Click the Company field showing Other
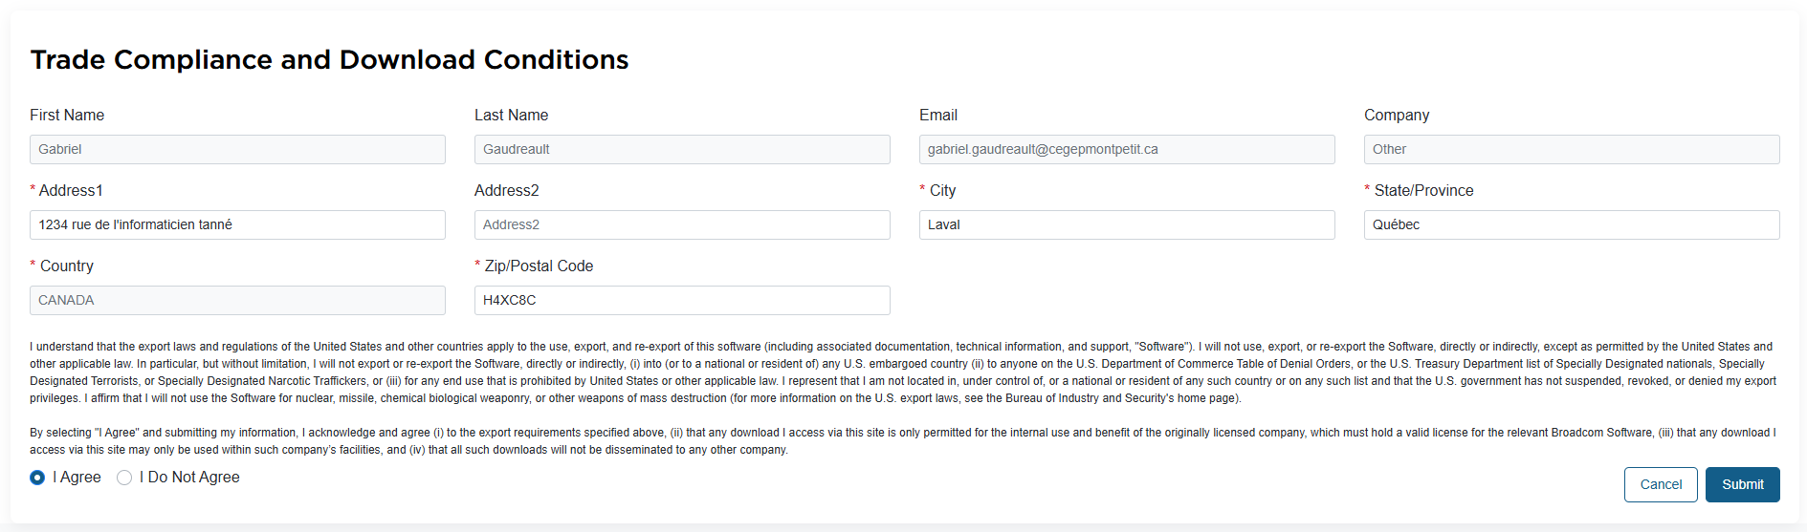Screen dimensions: 1807x532 pos(1571,149)
